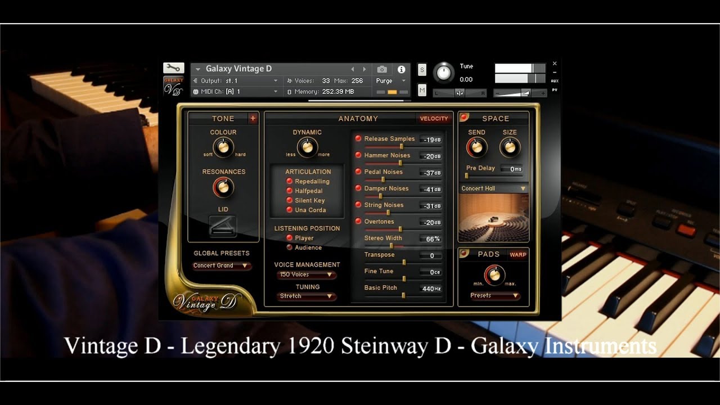Viewport: 720px width, 405px height.
Task: Click the Tune knob
Action: pyautogui.click(x=444, y=72)
